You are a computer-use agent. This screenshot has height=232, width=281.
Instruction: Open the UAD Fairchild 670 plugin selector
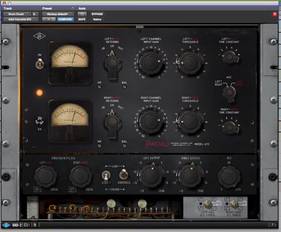coord(21,19)
